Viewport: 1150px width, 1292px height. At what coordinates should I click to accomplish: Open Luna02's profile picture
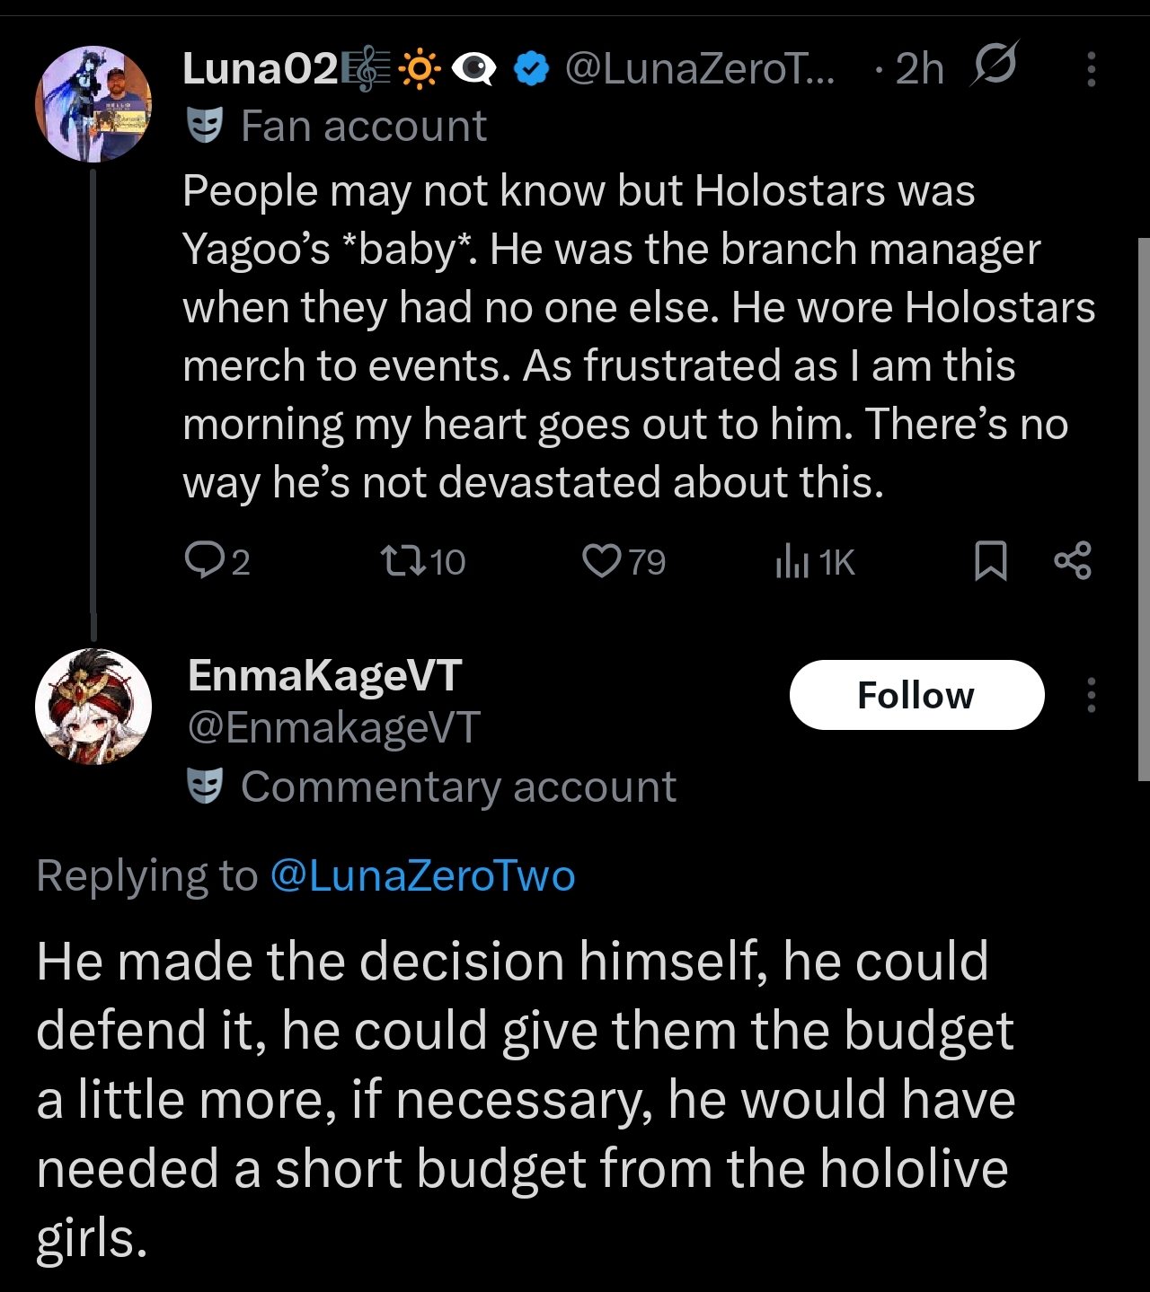pos(93,104)
